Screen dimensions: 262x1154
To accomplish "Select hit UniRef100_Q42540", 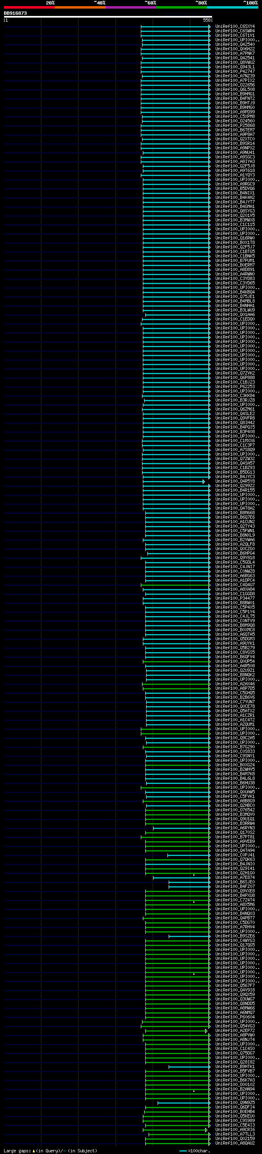I will (x=235, y=44).
